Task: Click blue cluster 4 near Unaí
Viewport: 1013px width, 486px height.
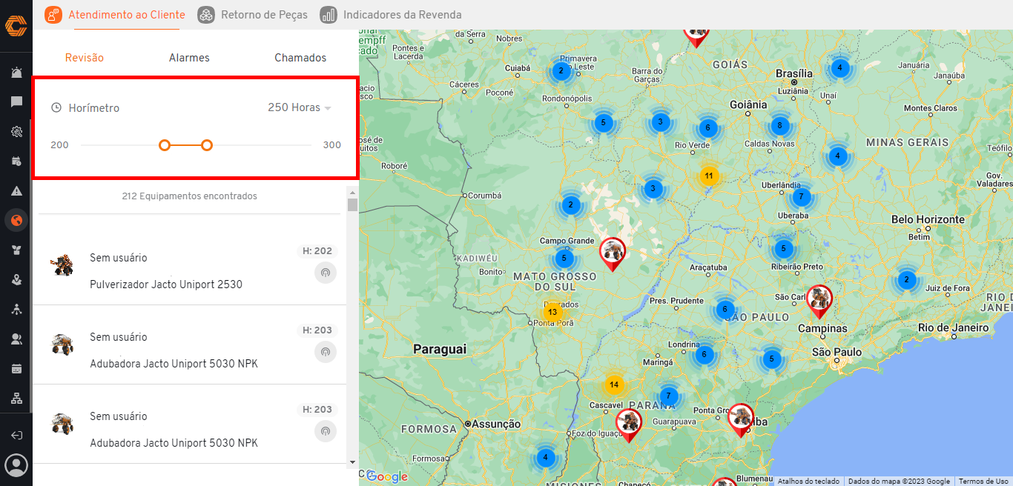Action: (839, 67)
